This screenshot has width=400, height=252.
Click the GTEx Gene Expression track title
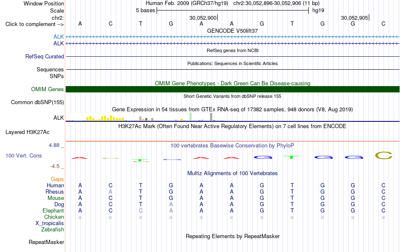(x=232, y=110)
